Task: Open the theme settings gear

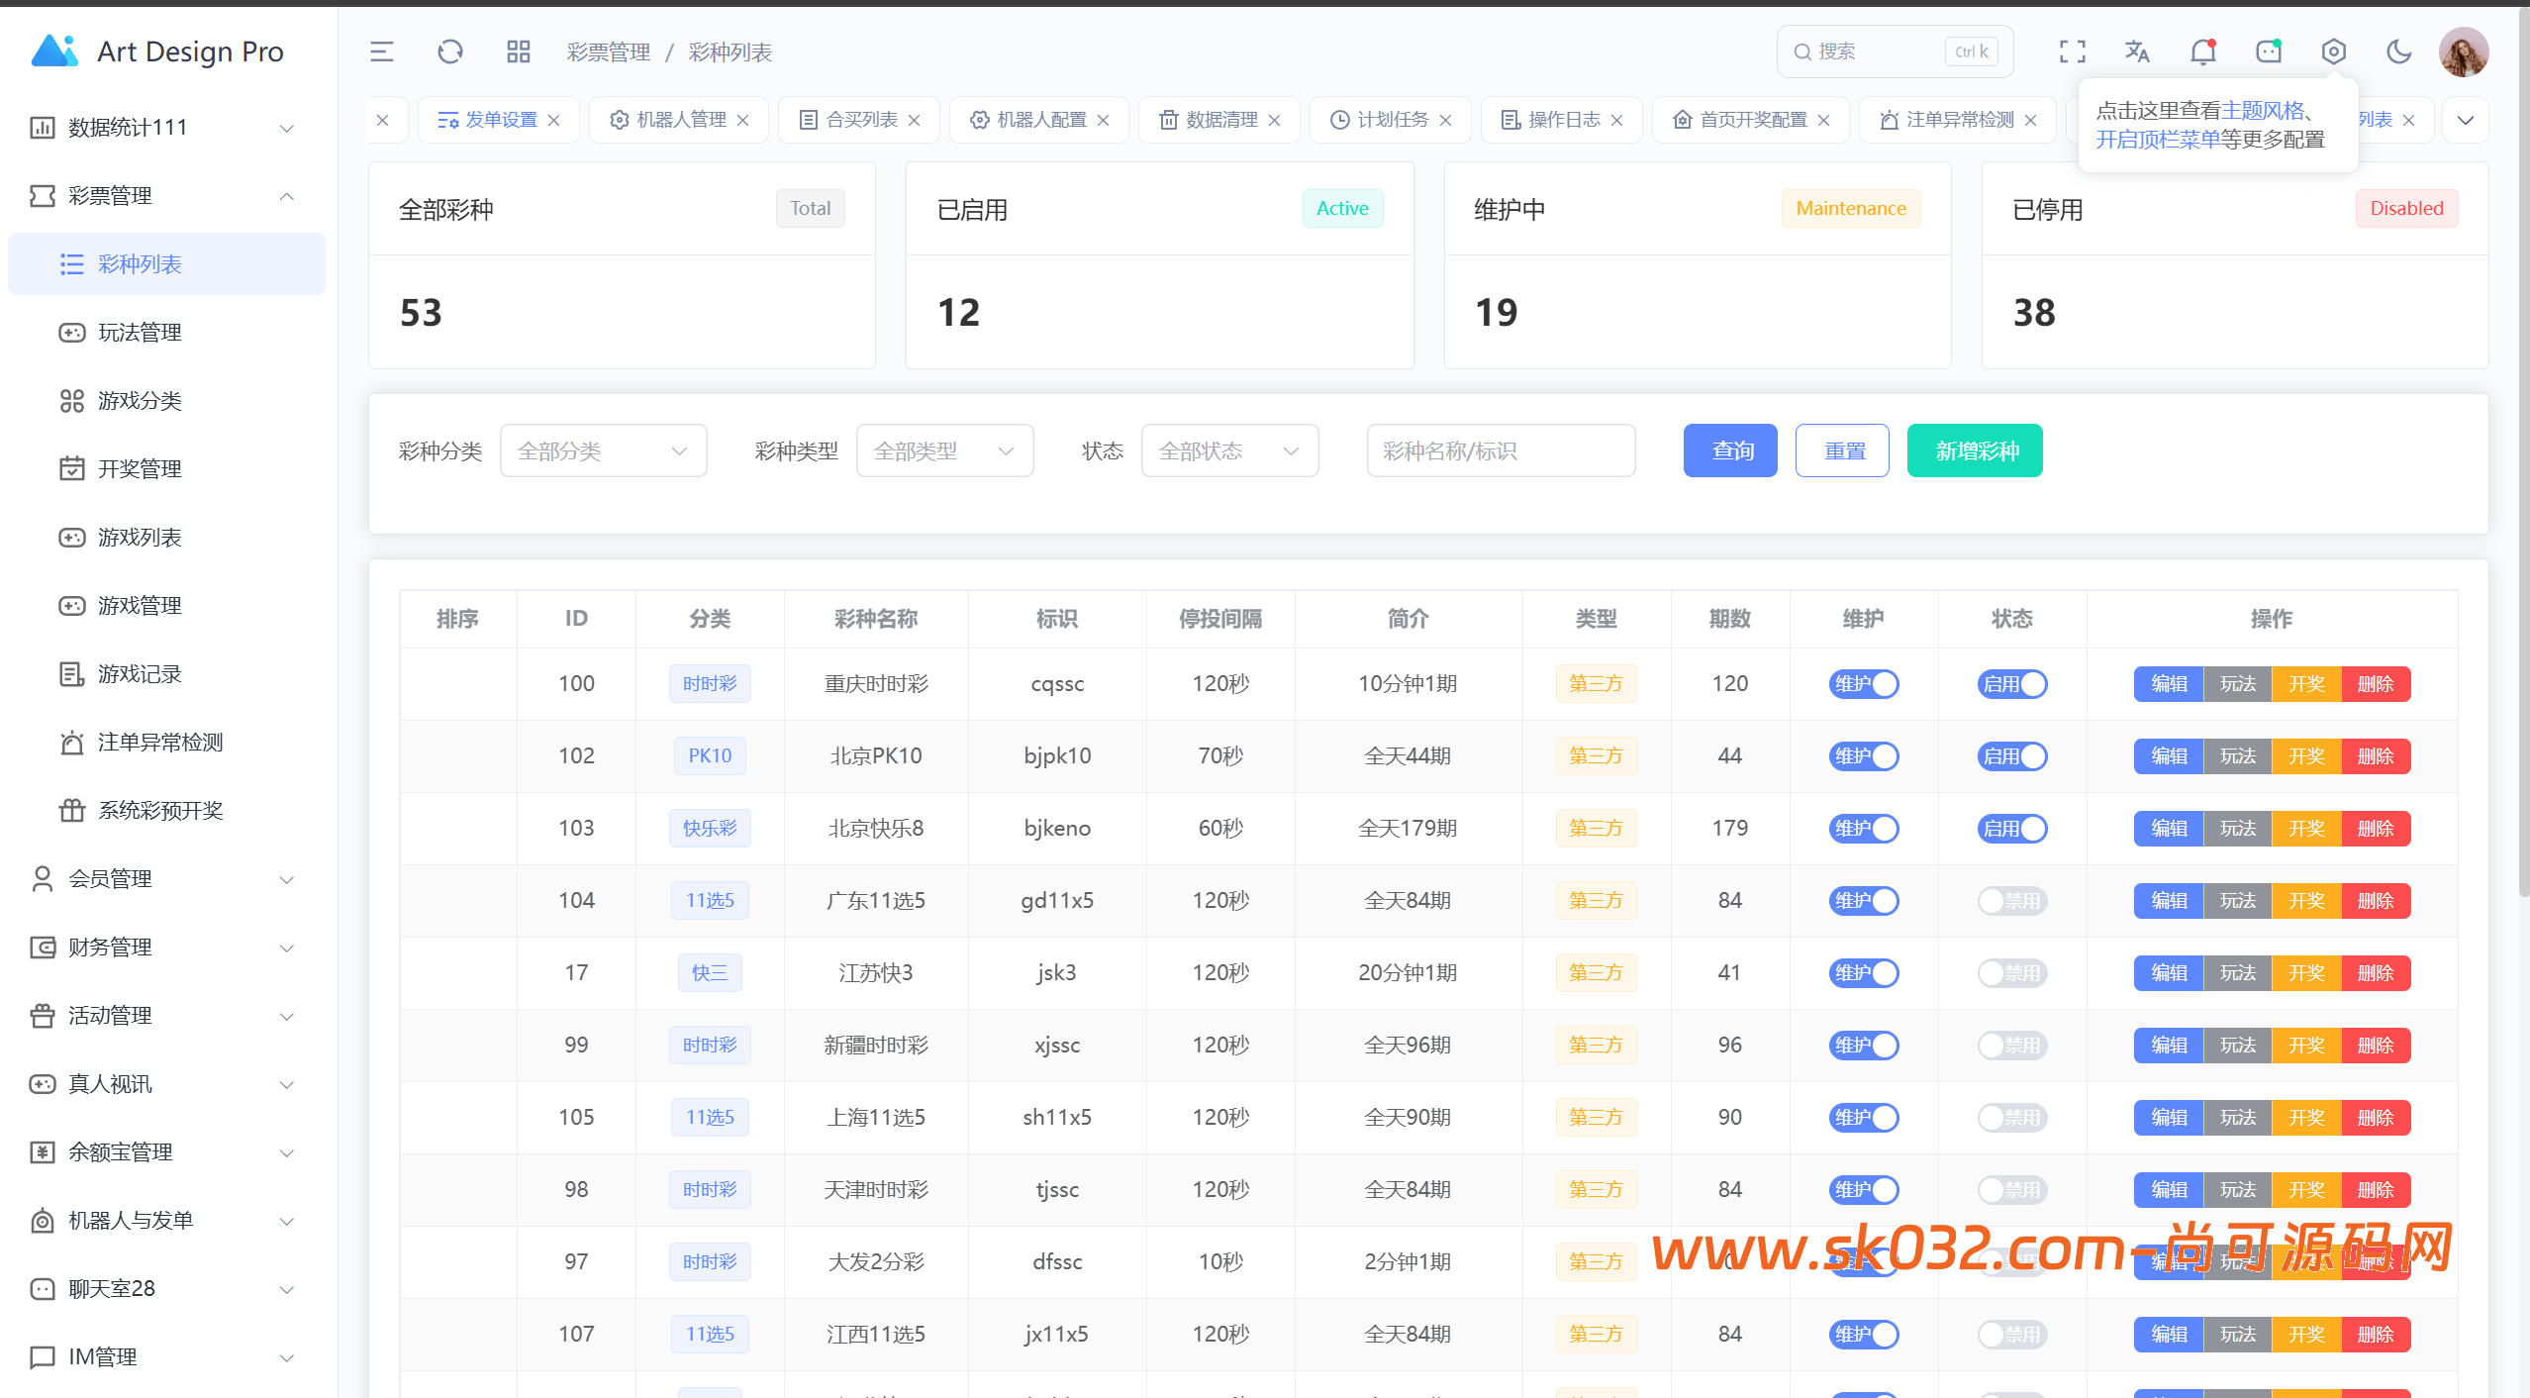Action: tap(2333, 51)
